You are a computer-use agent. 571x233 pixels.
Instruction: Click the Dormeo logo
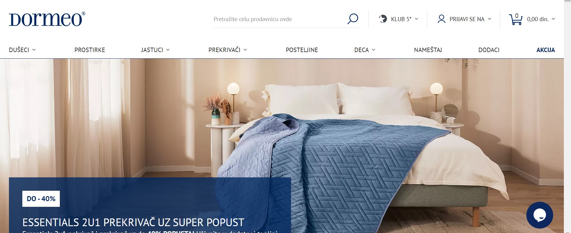tap(47, 19)
